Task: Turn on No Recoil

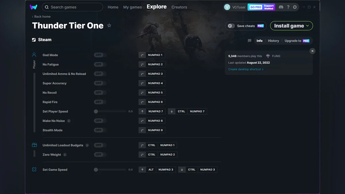Action: (100, 93)
